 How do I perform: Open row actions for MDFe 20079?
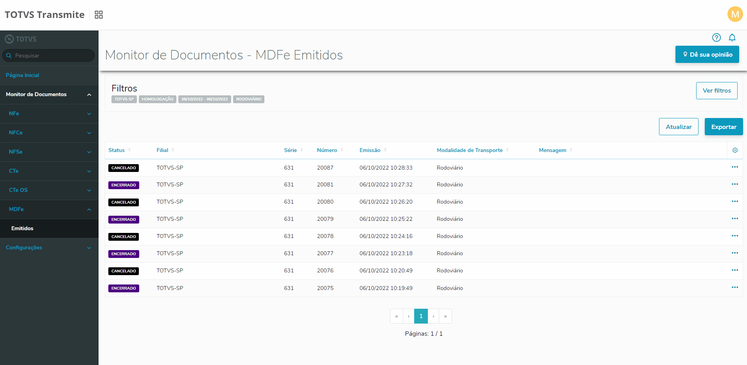click(x=735, y=219)
